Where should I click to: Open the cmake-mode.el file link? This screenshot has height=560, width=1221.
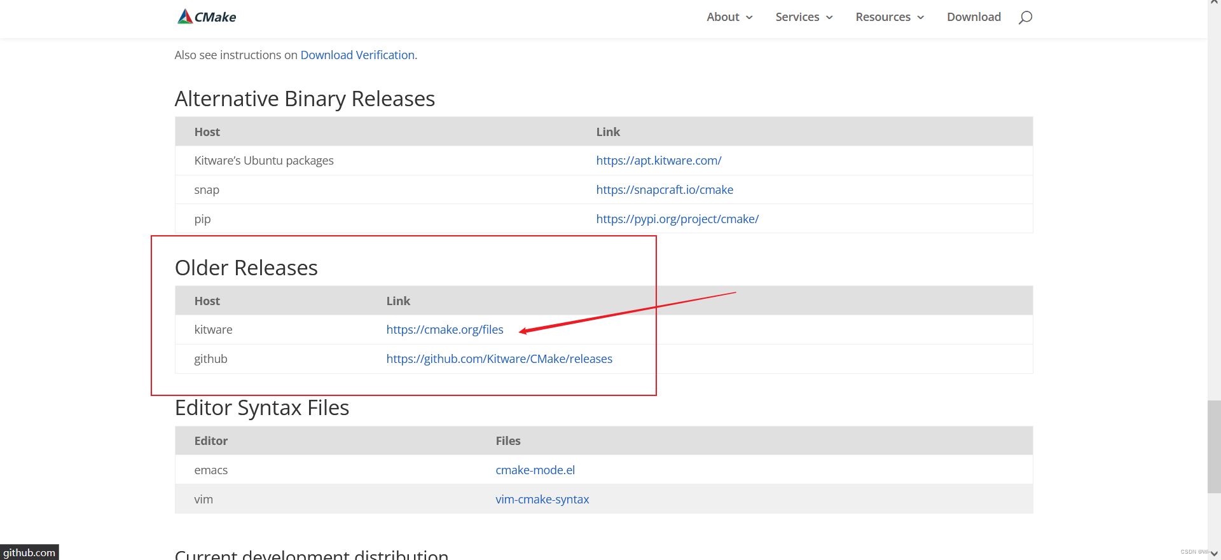[x=535, y=470]
